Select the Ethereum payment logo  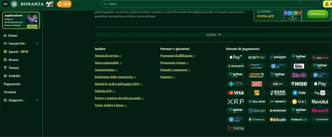pos(257,119)
